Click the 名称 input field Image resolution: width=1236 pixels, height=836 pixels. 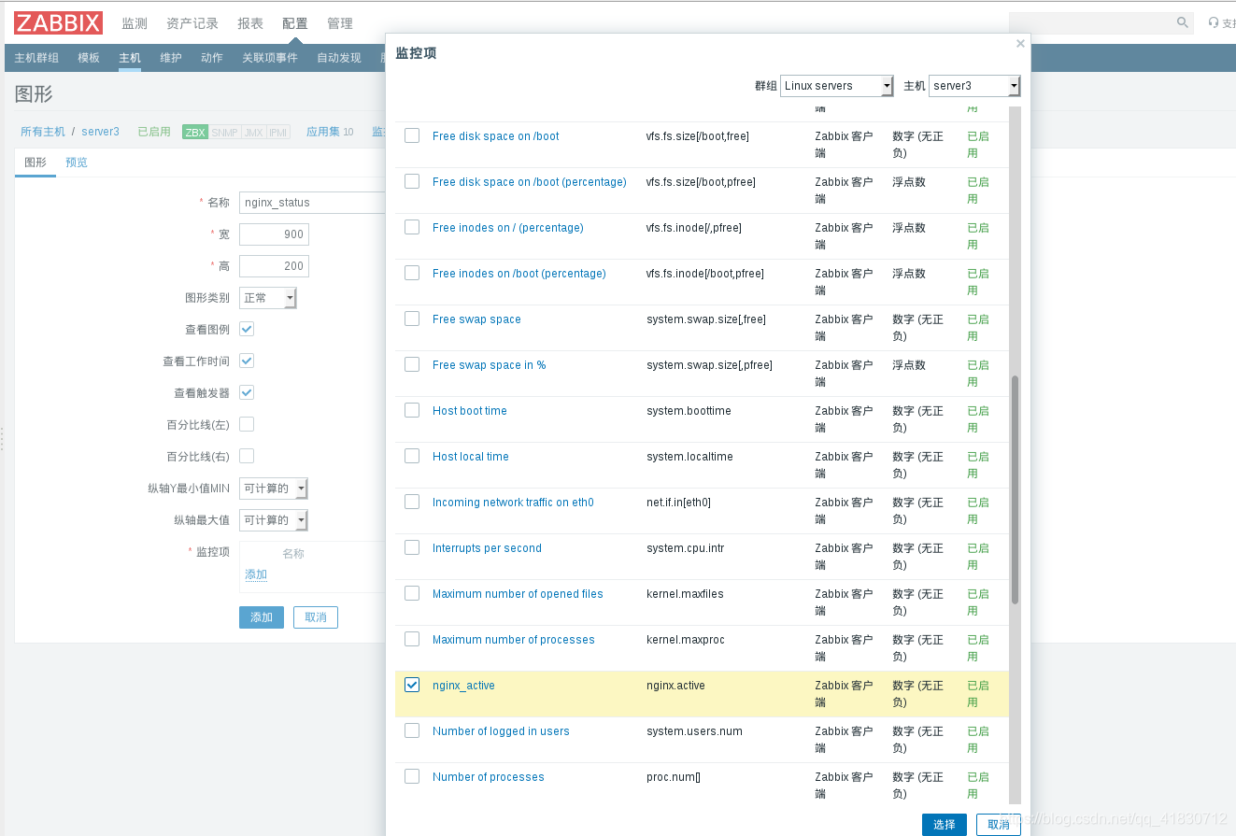(x=312, y=203)
